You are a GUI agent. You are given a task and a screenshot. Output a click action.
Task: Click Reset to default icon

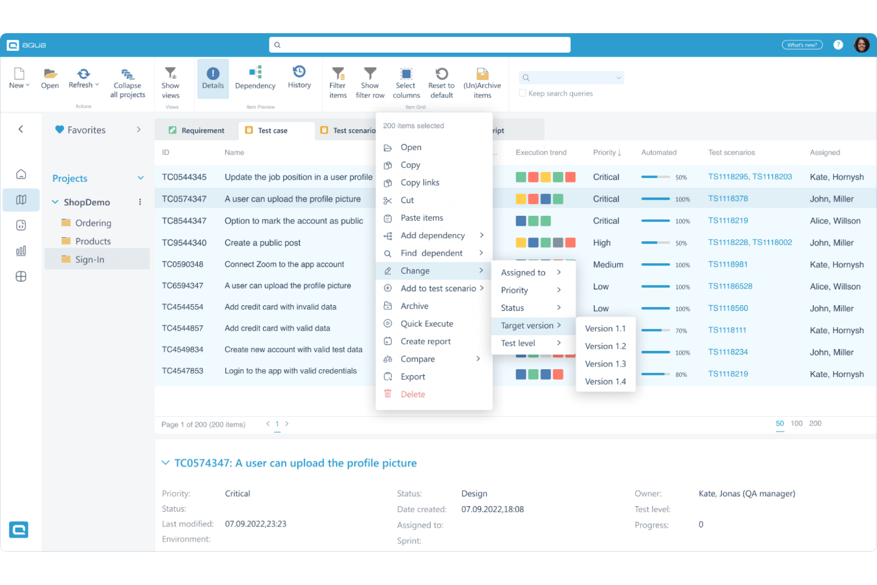(441, 73)
